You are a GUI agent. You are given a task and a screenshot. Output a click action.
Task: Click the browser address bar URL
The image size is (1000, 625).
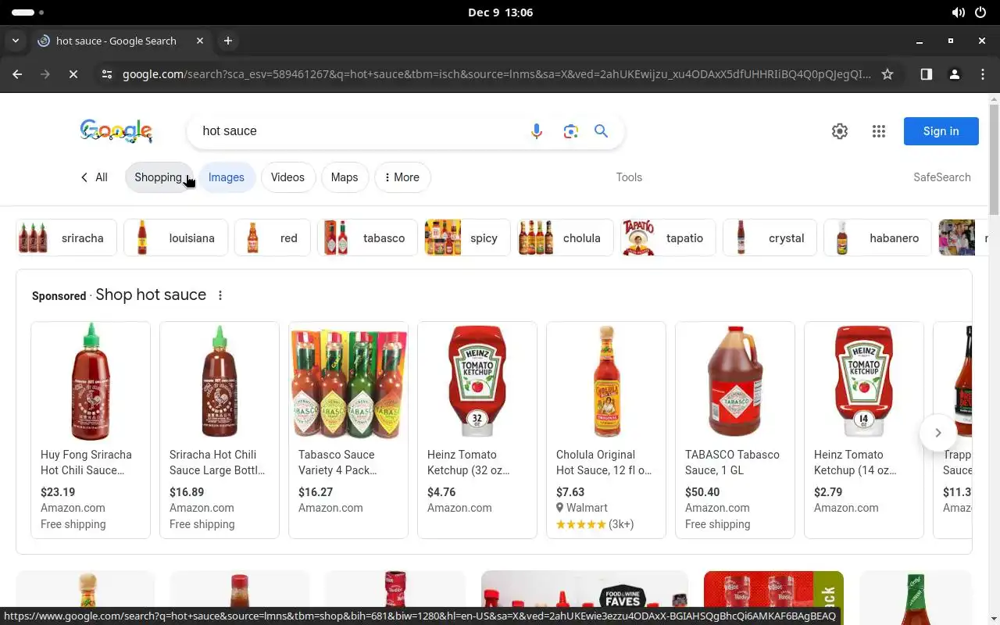(496, 74)
